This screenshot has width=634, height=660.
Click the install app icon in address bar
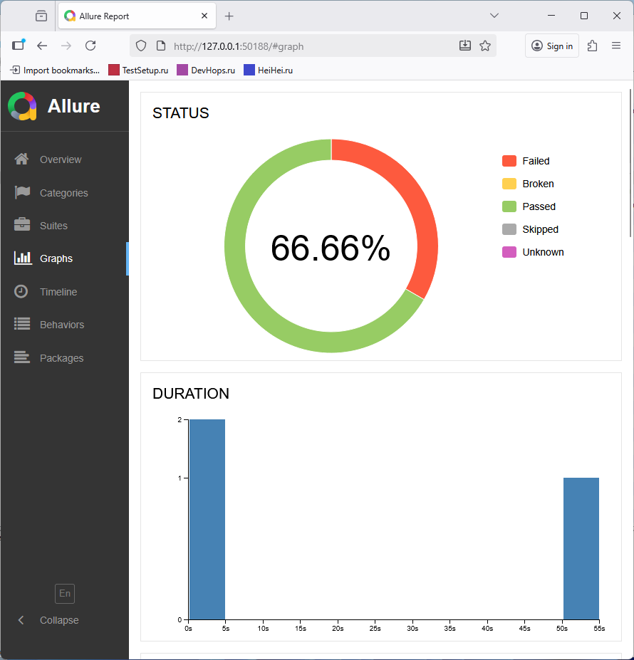(x=464, y=46)
